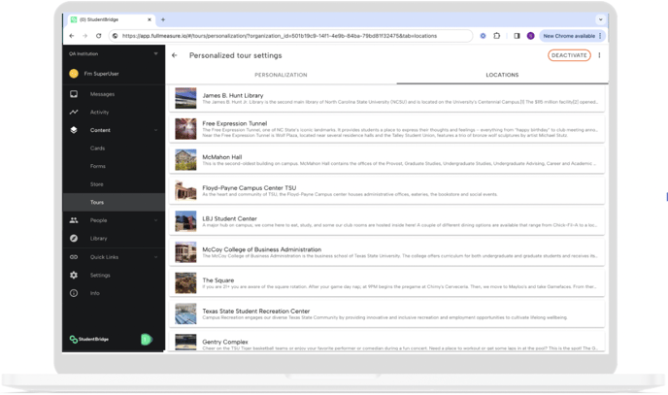This screenshot has width=668, height=395.
Task: Click the browser forward button
Action: click(84, 36)
